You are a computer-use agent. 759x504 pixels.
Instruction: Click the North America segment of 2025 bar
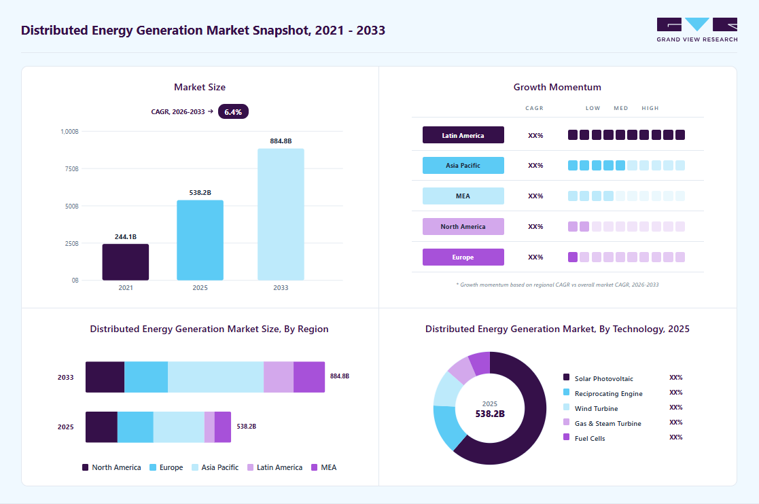click(x=102, y=427)
